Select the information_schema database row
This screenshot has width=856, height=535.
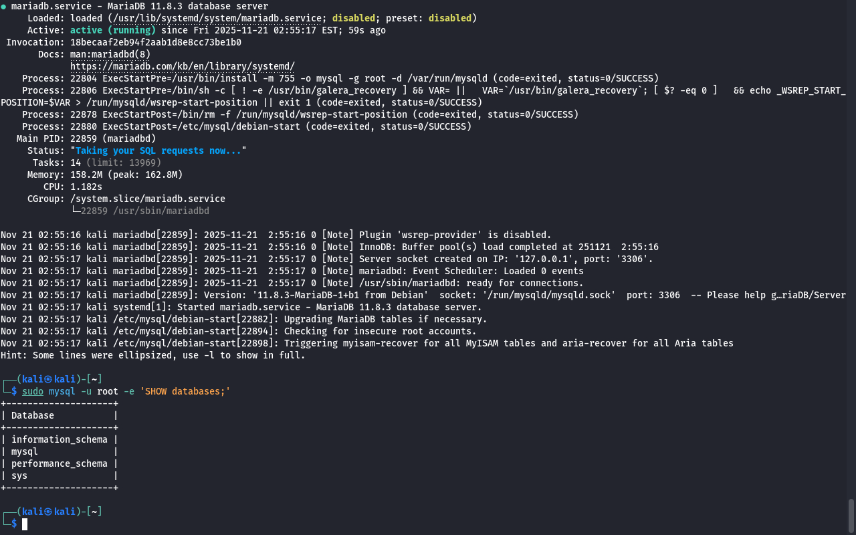59,439
